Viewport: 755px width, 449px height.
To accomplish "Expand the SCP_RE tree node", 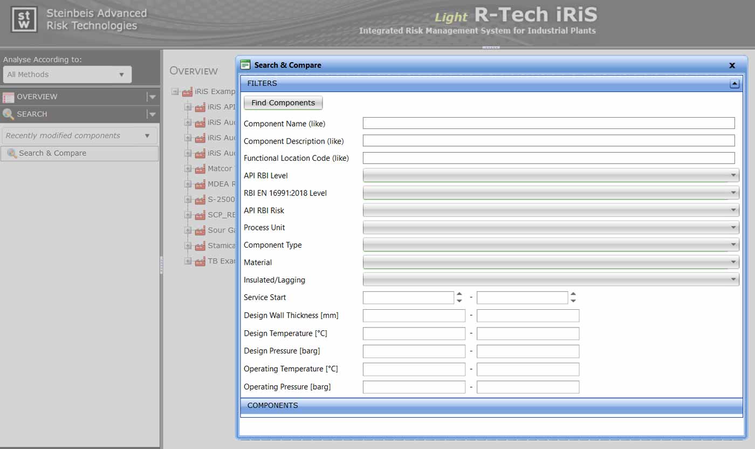I will point(188,215).
